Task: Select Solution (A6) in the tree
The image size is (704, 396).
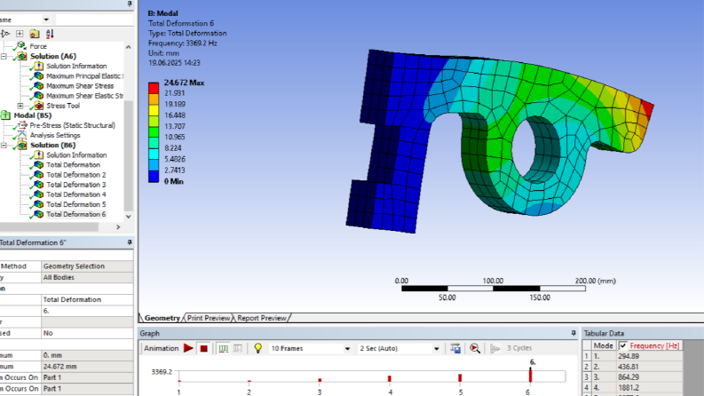Action: 53,56
